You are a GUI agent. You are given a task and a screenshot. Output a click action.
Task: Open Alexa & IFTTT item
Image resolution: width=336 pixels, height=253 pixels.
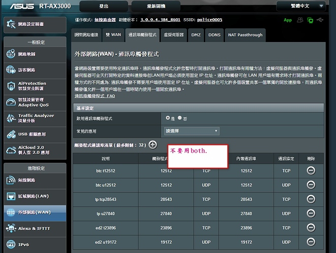(35, 229)
